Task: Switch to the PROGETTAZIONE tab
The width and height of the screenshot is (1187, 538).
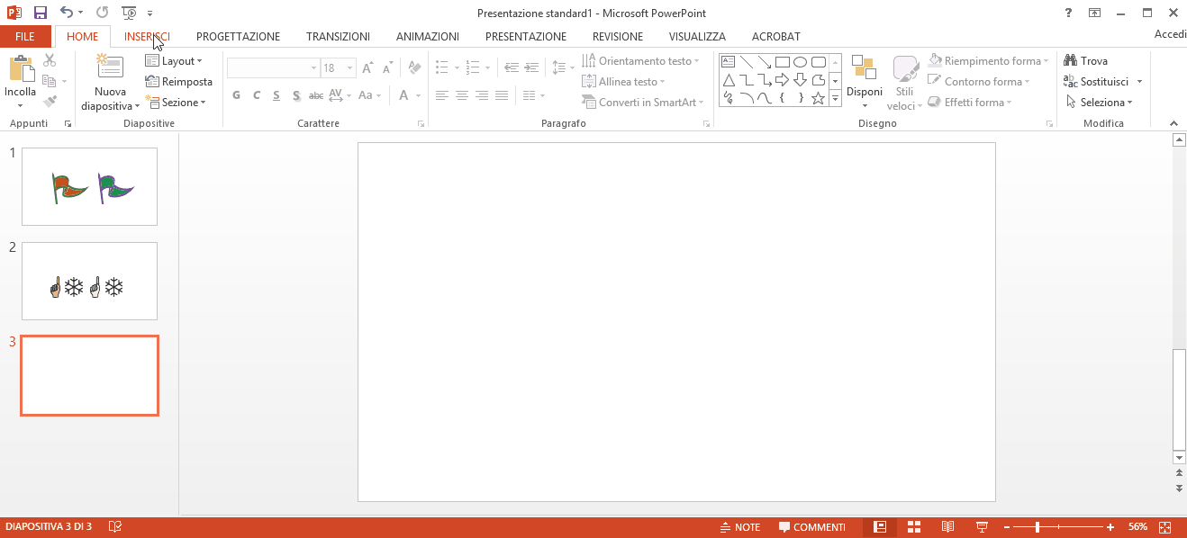Action: [238, 37]
